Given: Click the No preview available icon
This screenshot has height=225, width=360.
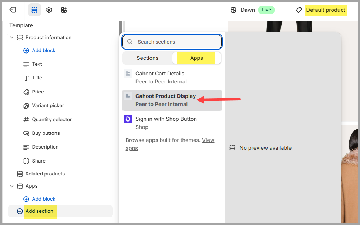Looking at the screenshot, I should click(x=232, y=148).
